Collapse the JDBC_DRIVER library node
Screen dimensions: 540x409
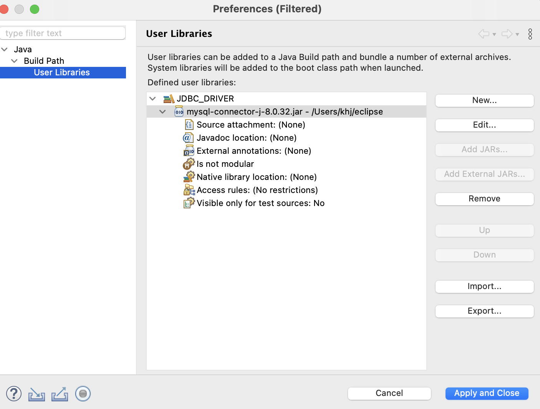coord(153,99)
